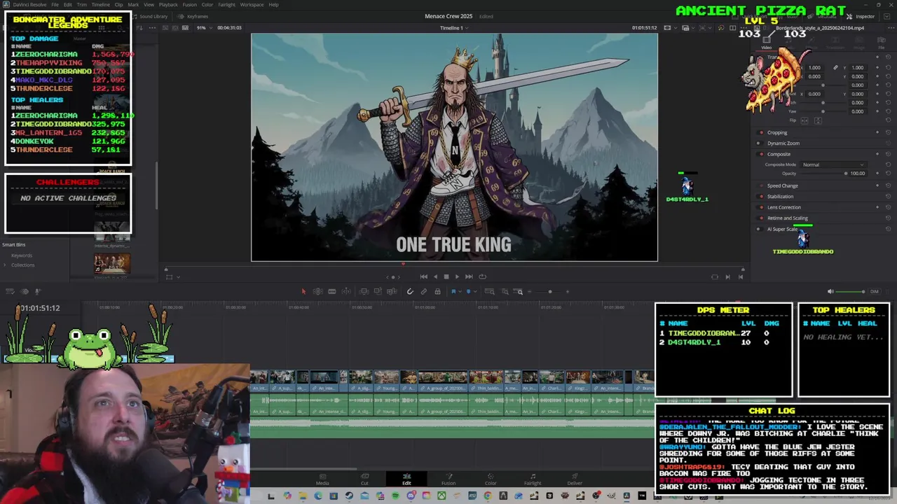
Task: Toggle Loop playback in the viewer
Action: pyautogui.click(x=482, y=276)
